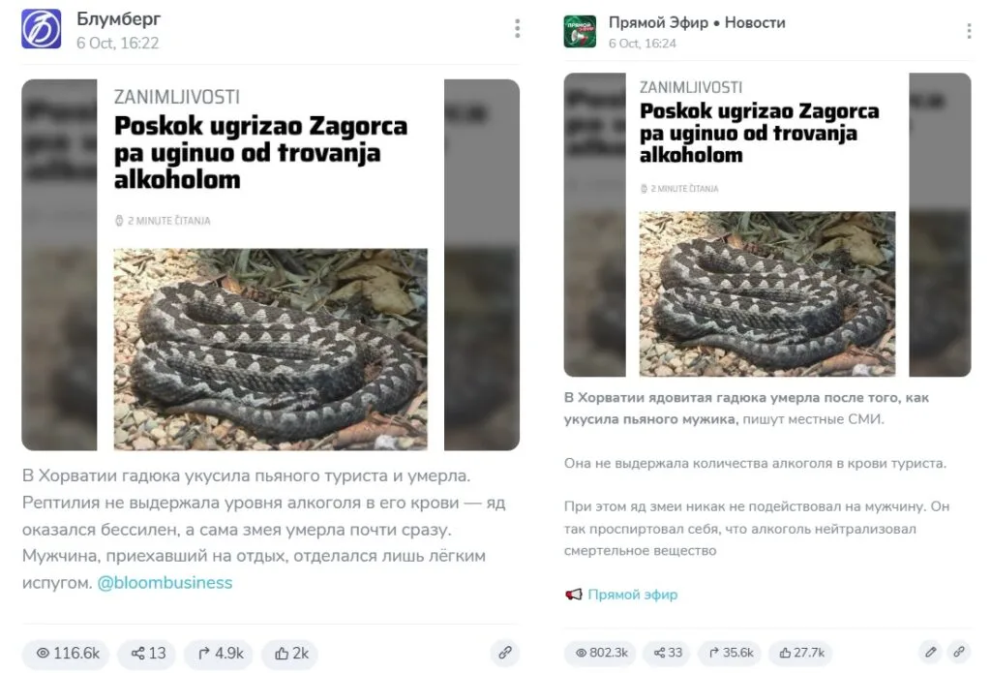Click the 35.6k forwards button
This screenshot has height=673, width=991.
click(x=730, y=652)
